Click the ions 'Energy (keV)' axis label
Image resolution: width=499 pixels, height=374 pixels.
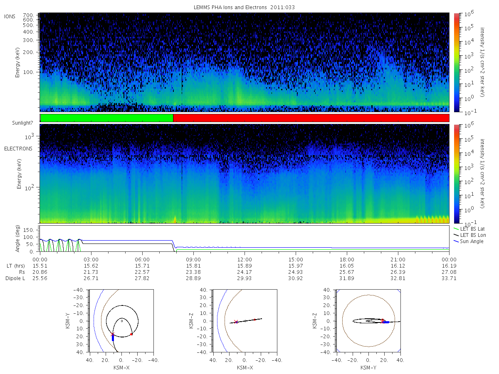tap(18, 62)
